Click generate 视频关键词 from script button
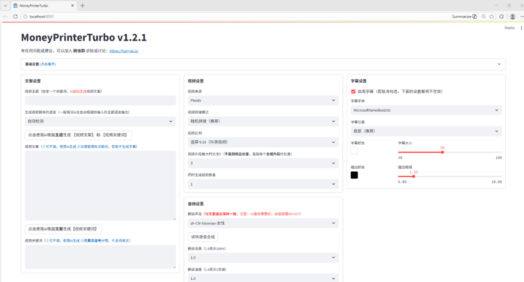This screenshot has height=282, width=524. click(x=64, y=229)
